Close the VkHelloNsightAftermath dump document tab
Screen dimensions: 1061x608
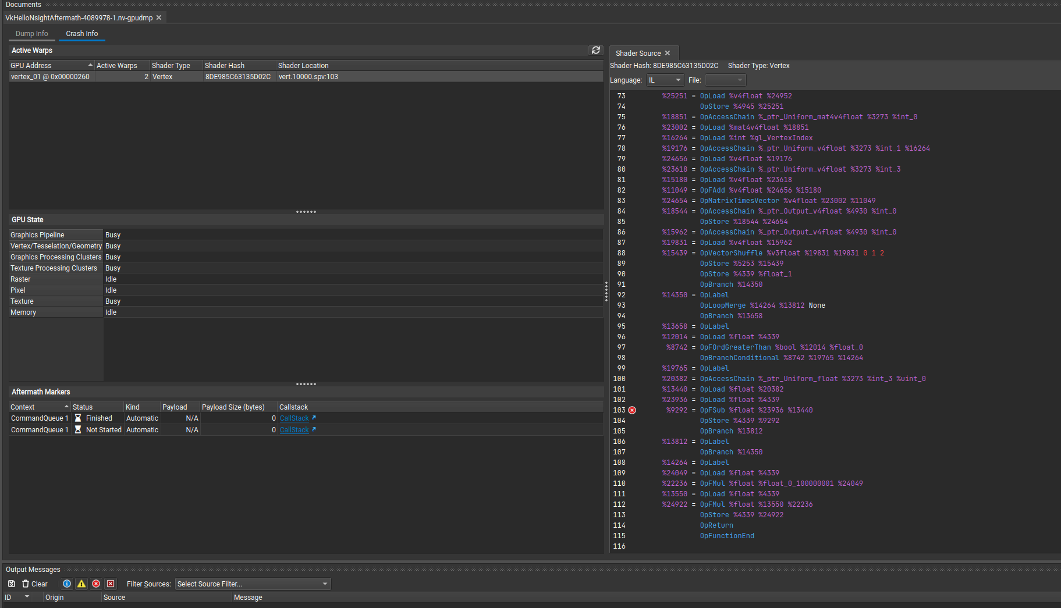159,17
